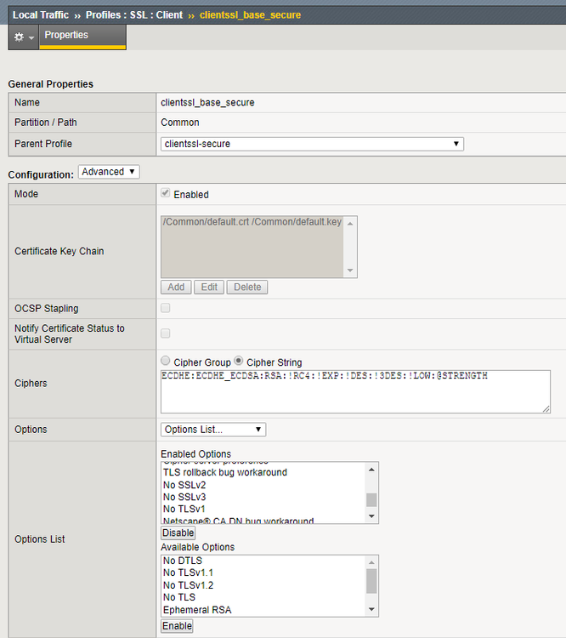Open the Configuration Advanced dropdown
Screen dimensions: 566x638
[x=108, y=172]
